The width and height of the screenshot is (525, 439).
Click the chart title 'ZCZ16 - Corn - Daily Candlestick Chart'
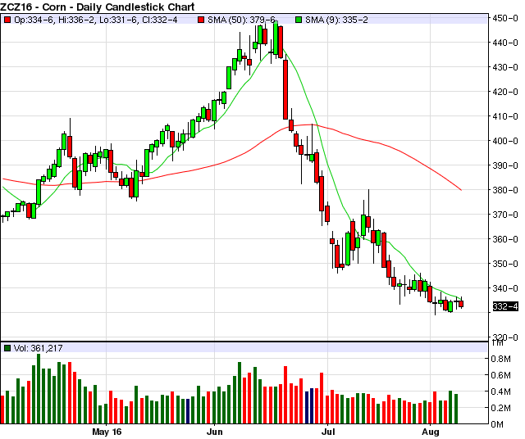tap(97, 7)
